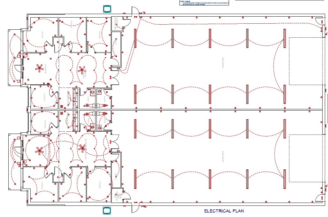Screen dimensions: 328x217
Task: Select the dashed rectangle in upper warehouse
Action: click(x=306, y=61)
